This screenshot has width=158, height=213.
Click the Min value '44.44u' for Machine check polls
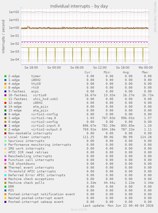pyautogui.click(x=110, y=183)
